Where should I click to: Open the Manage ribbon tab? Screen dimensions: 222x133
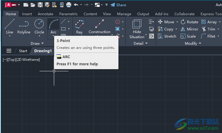tap(124, 14)
